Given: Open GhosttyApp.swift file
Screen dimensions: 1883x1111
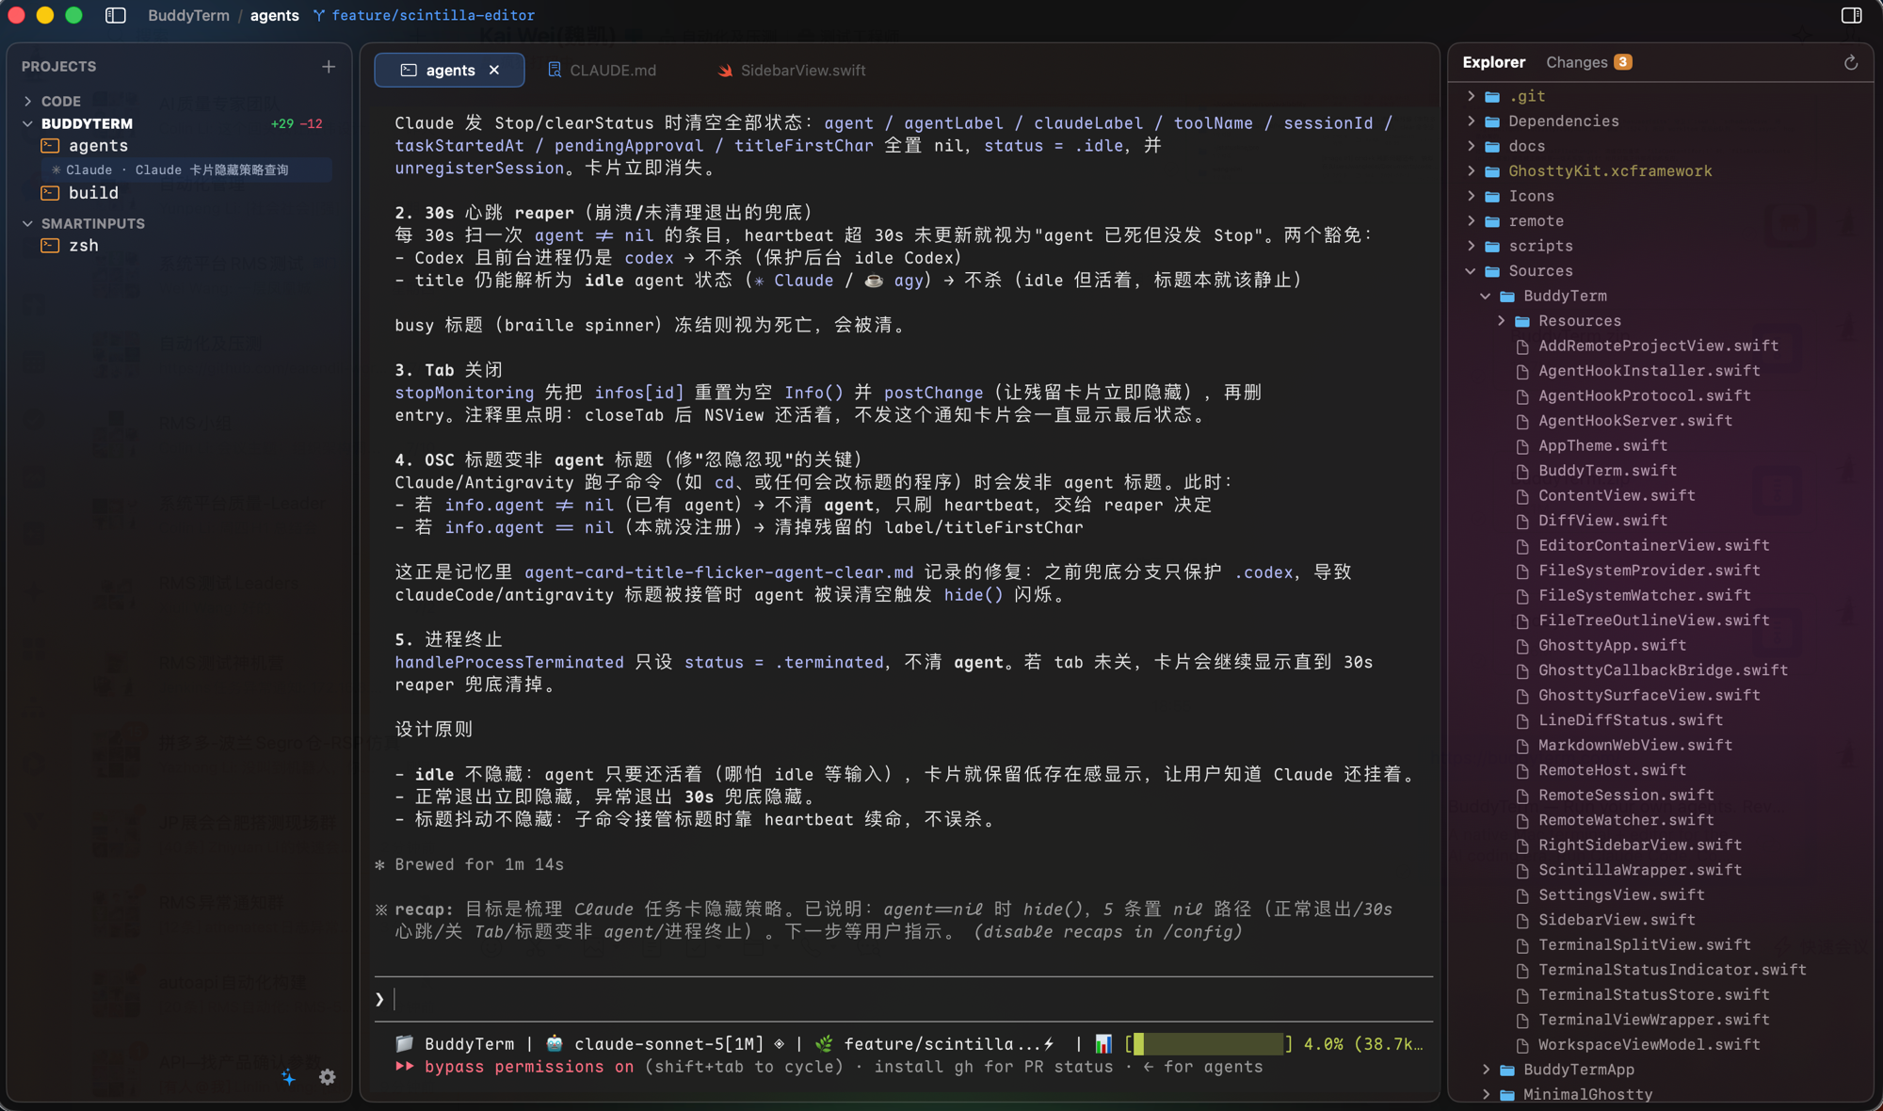Looking at the screenshot, I should tap(1612, 645).
